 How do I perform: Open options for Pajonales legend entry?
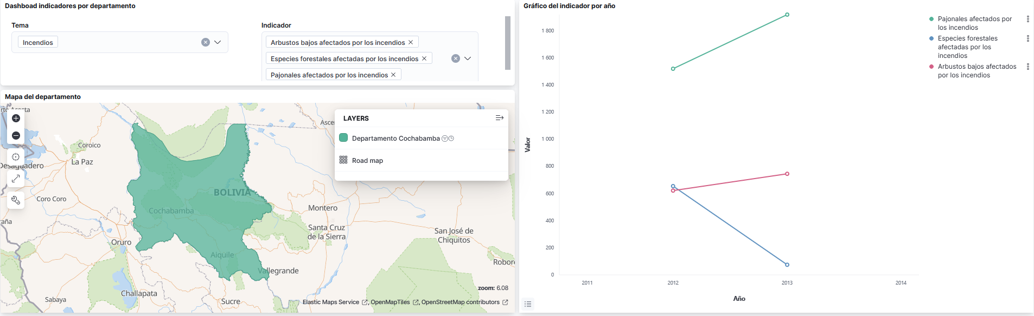(1027, 19)
